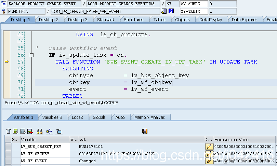
Task: Click lv_wf_event in code line 71
Action: [x=149, y=89]
